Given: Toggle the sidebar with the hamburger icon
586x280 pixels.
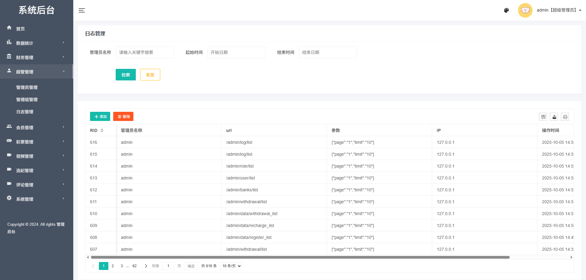Looking at the screenshot, I should 82,10.
